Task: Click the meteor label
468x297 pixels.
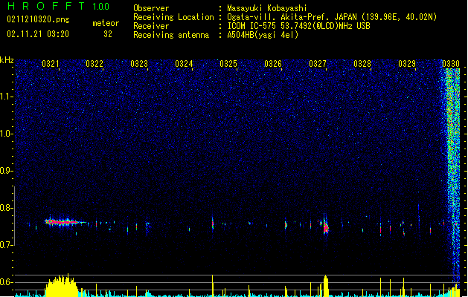Action: point(106,23)
